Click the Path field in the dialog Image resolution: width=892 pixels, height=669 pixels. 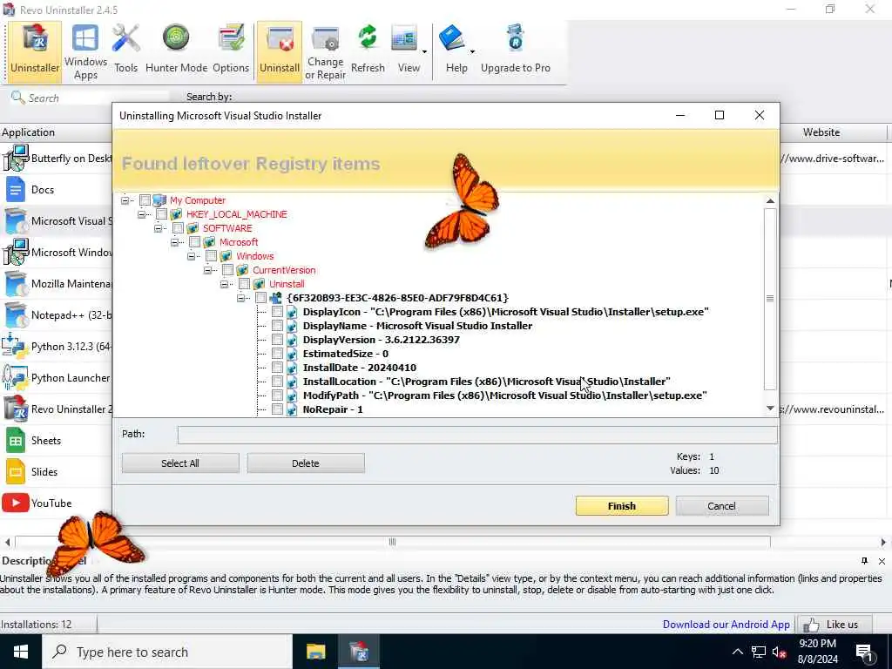(476, 435)
